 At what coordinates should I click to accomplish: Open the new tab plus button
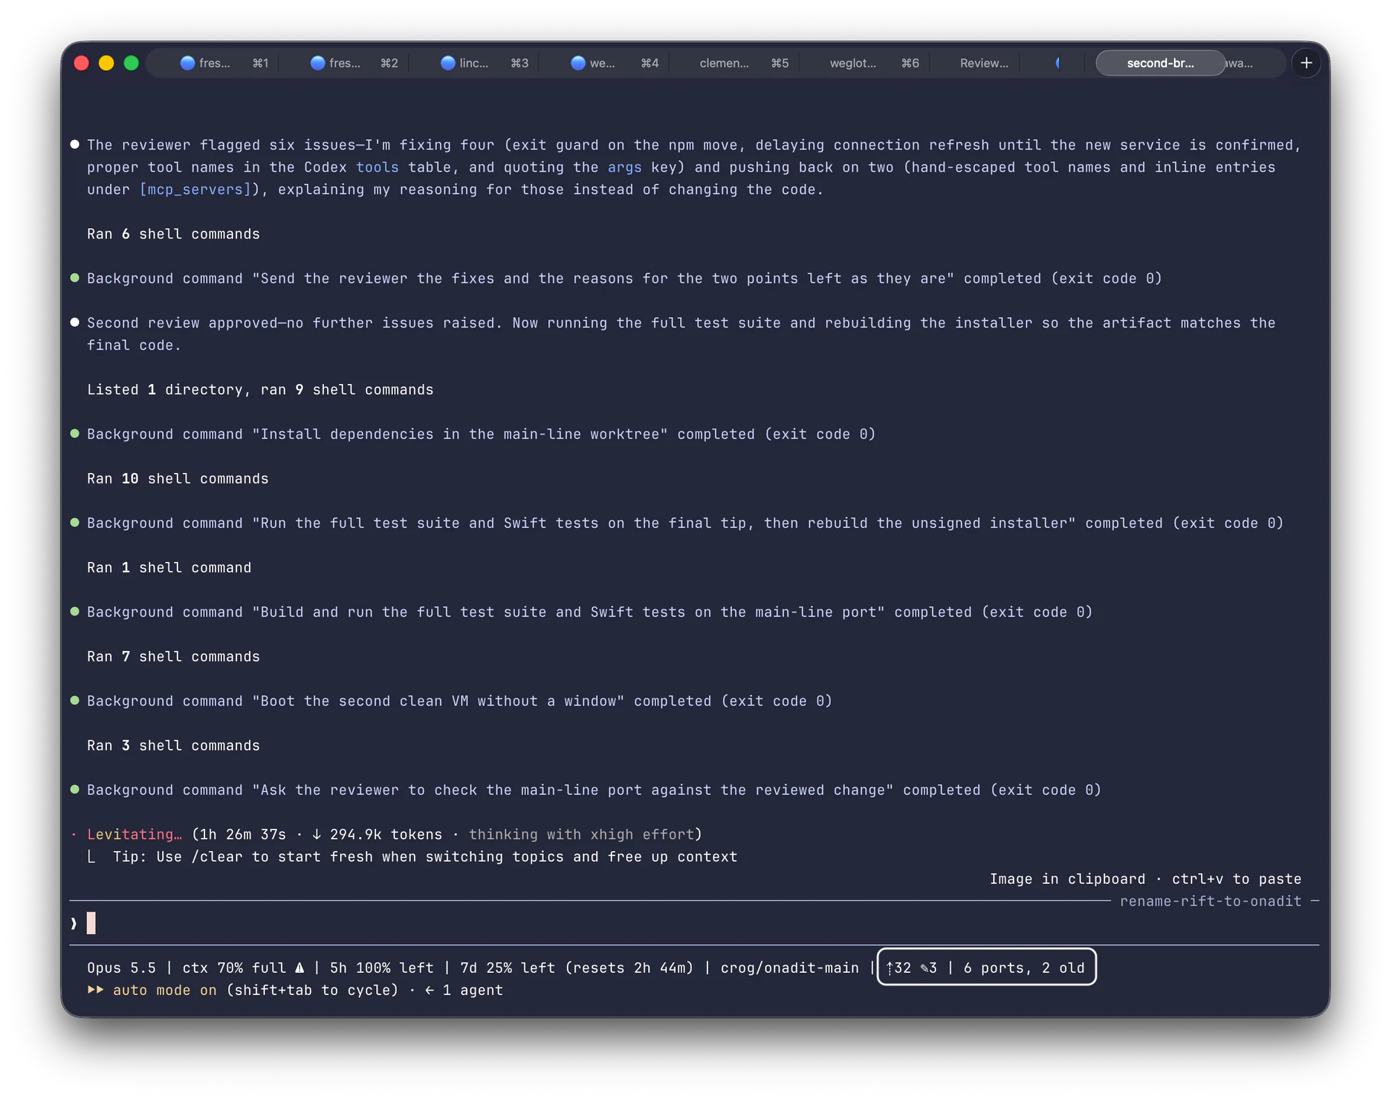(1305, 63)
